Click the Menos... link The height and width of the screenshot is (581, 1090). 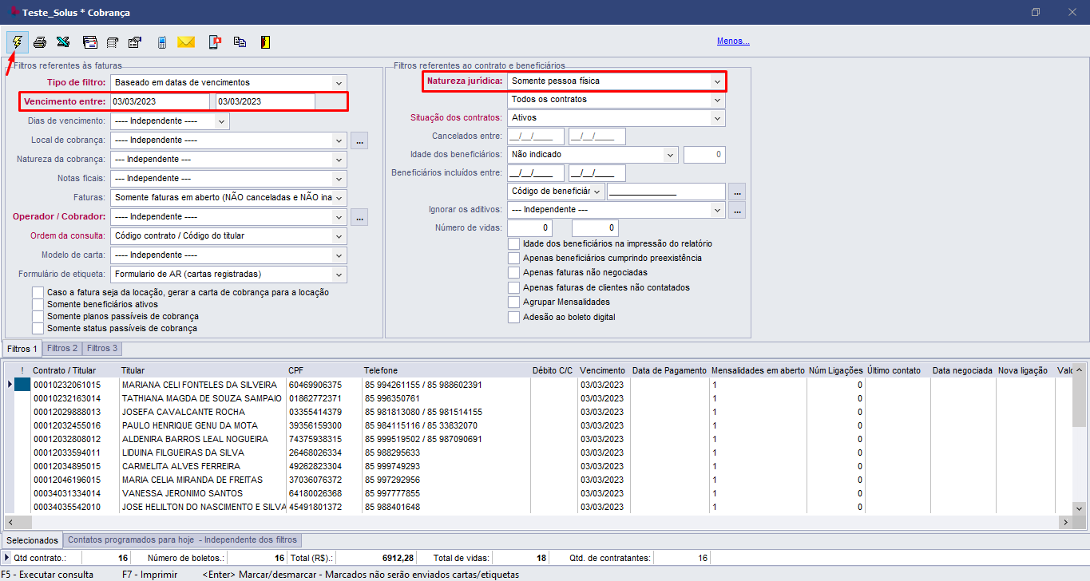733,41
